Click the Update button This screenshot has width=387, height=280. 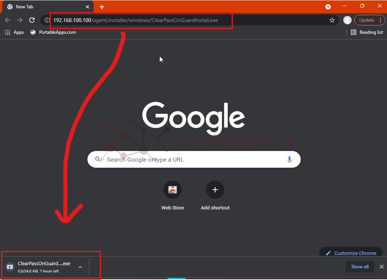(x=366, y=20)
